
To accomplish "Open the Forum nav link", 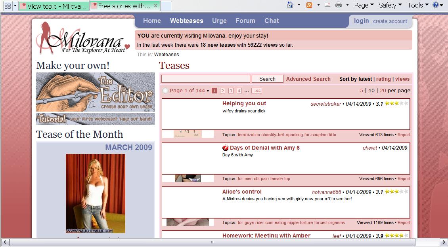I will pos(245,21).
